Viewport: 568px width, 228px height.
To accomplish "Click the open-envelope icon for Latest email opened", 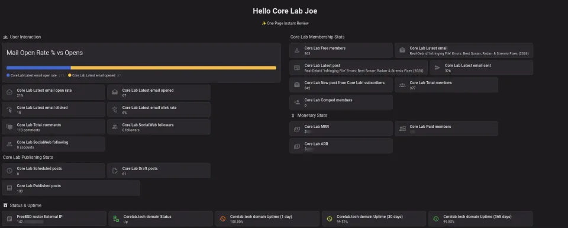I will pos(115,92).
